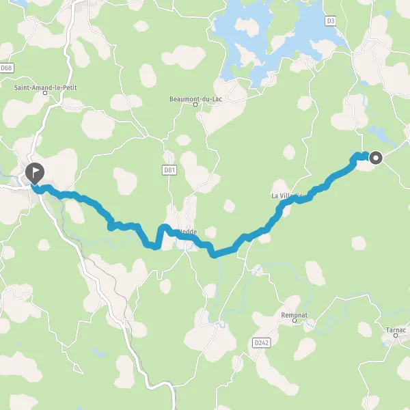Image resolution: width=410 pixels, height=410 pixels.
Task: Click the D242 road shield
Action: (x=262, y=342)
